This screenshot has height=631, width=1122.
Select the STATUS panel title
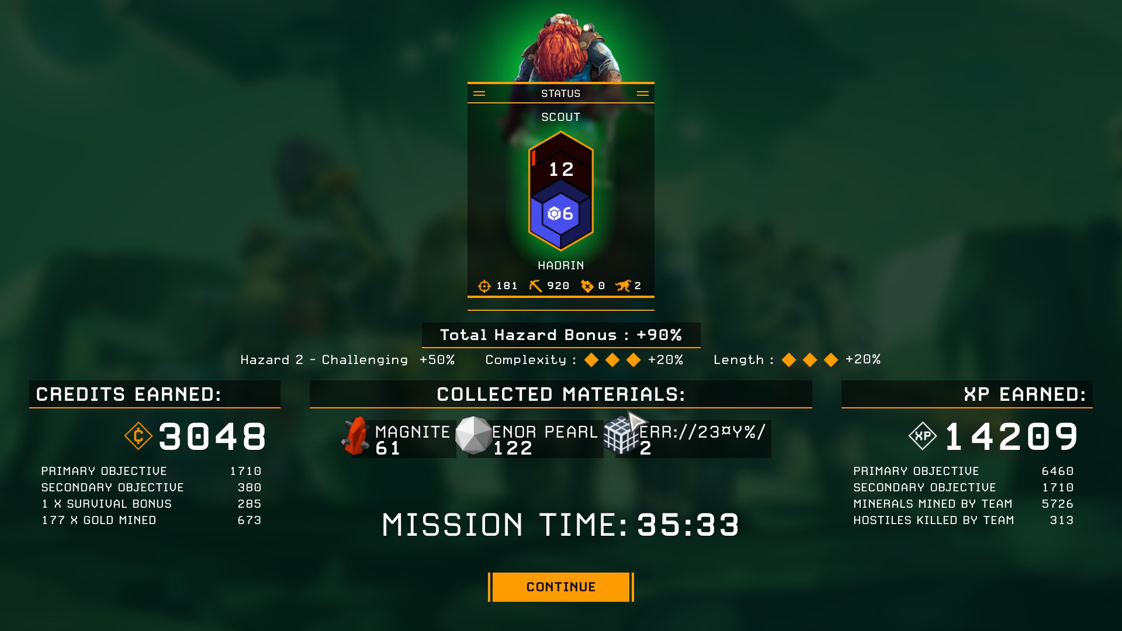[x=561, y=93]
